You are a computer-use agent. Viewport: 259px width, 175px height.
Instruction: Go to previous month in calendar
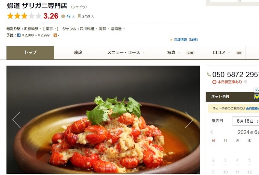tap(211, 132)
